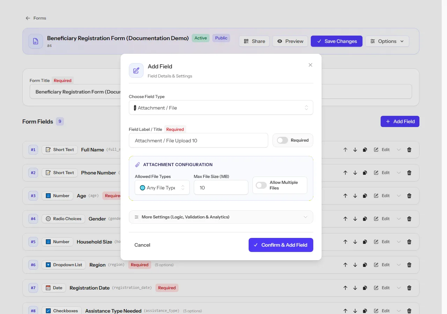Delete the Gender field
Screen dimensions: 447x314
tap(409, 219)
